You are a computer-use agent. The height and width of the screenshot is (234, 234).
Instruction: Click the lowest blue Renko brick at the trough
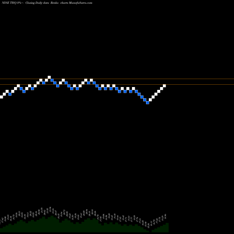pos(147,102)
